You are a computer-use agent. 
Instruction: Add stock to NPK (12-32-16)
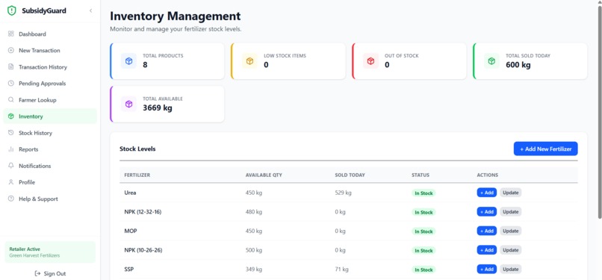(x=487, y=212)
